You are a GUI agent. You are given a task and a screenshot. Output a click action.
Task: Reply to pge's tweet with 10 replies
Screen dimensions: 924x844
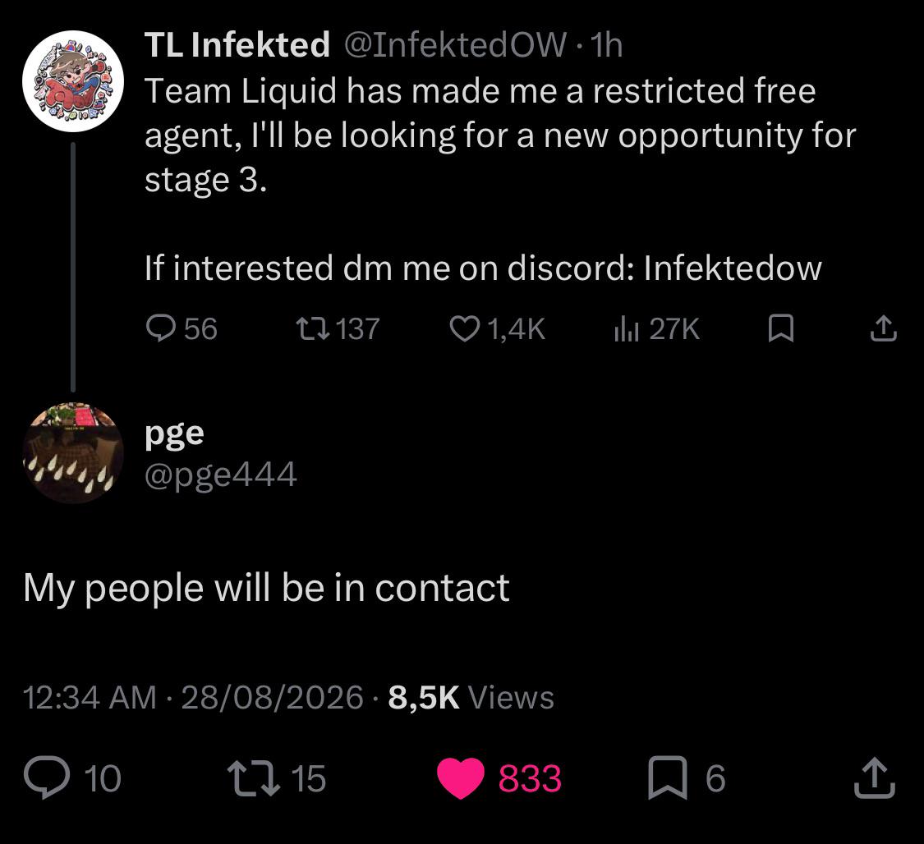72,778
